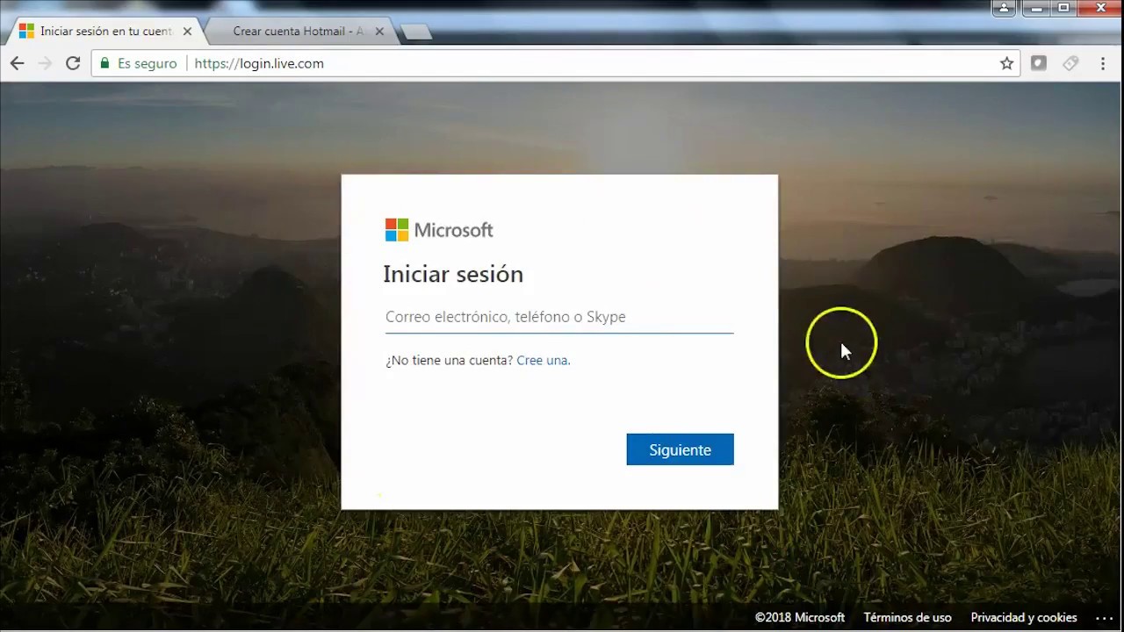Click the first extension icon beside the star
1124x632 pixels.
1039,63
